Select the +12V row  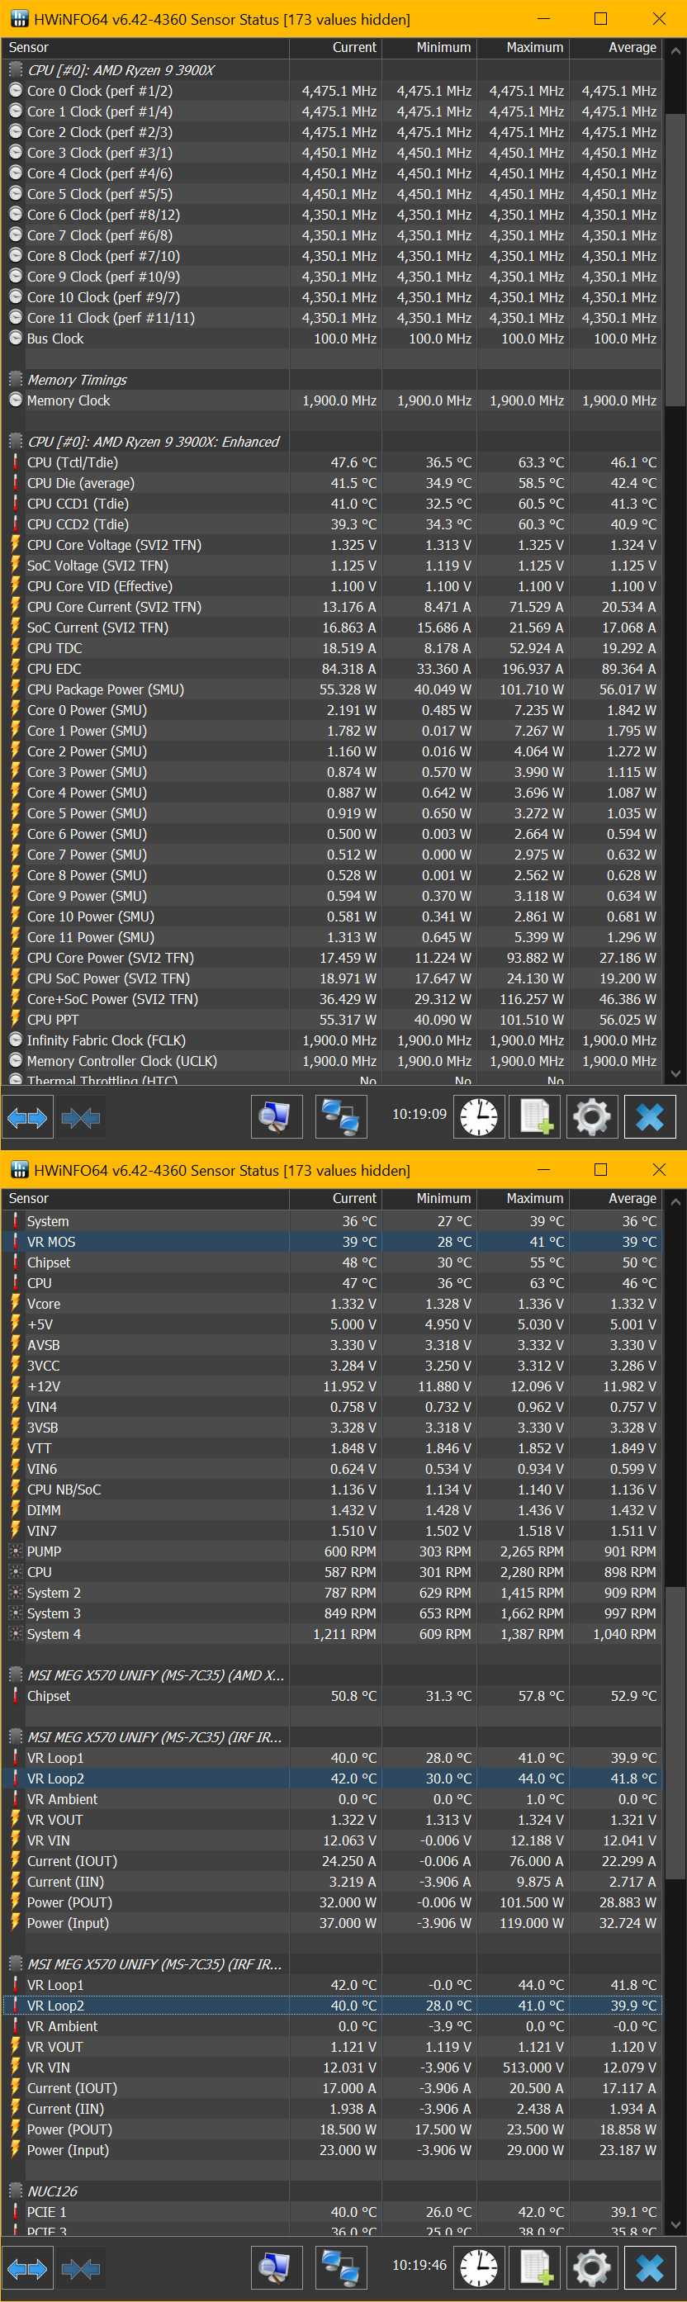(332, 1387)
